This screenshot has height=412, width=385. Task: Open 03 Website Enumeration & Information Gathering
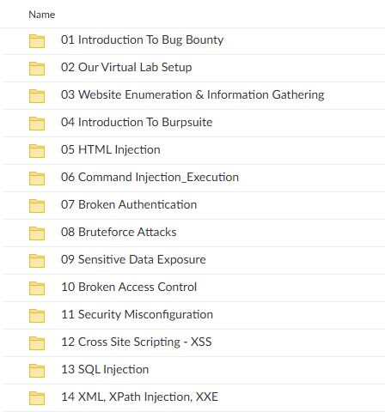point(192,95)
